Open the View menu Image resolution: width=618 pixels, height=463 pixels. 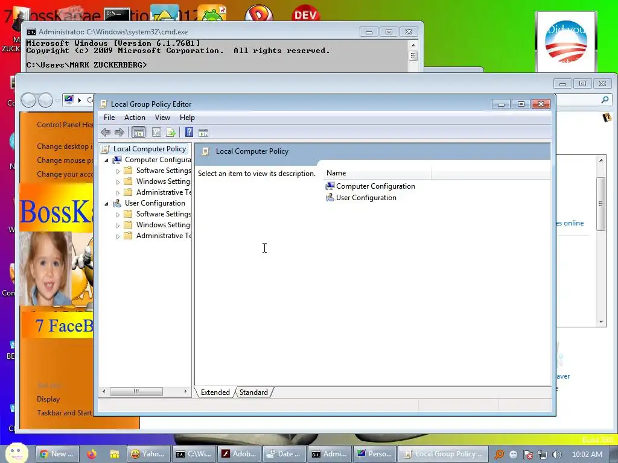162,118
